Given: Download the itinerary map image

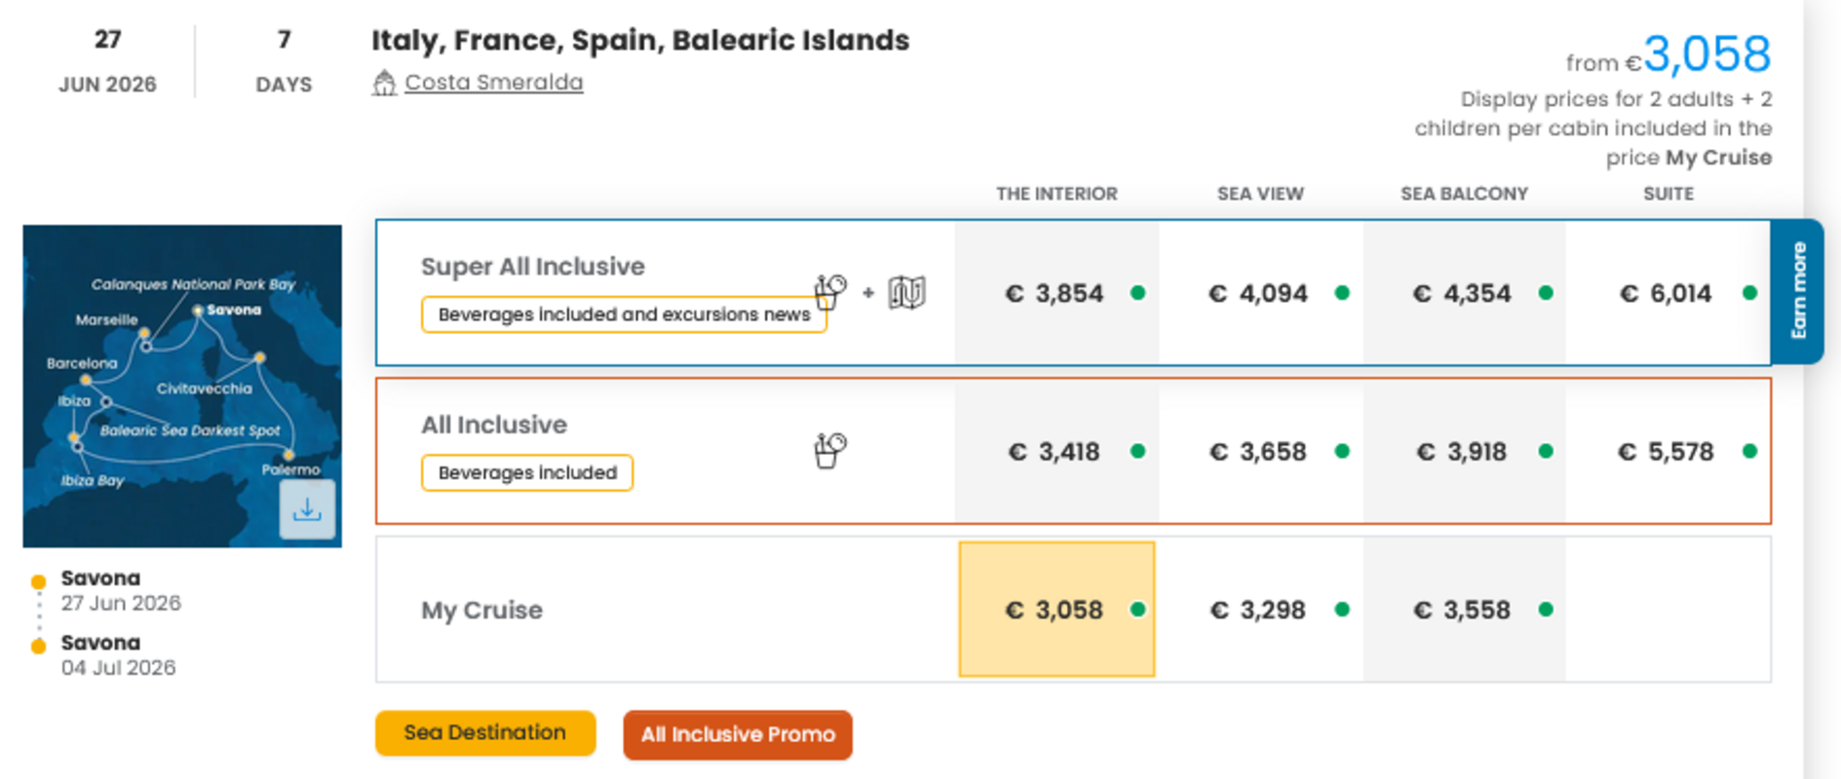Looking at the screenshot, I should pyautogui.click(x=307, y=509).
